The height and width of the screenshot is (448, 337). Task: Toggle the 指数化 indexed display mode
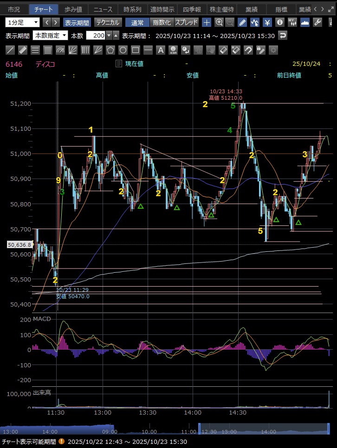tap(162, 22)
